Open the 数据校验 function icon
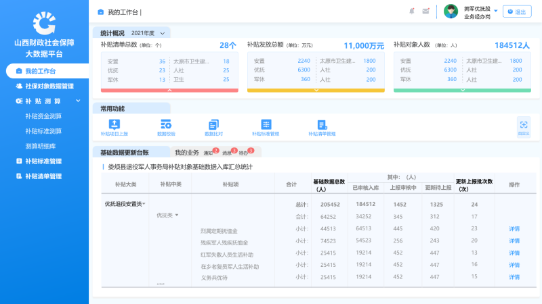 [166, 124]
